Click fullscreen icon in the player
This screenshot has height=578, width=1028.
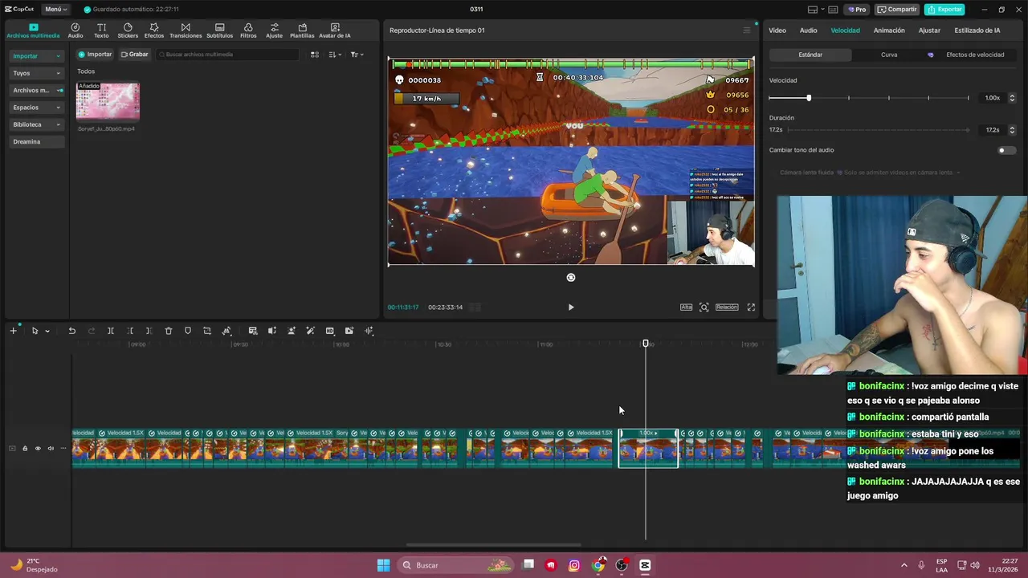[x=751, y=307]
